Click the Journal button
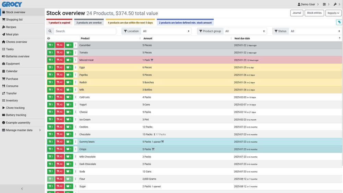Viewport: 343px width, 193px height. 297,13
